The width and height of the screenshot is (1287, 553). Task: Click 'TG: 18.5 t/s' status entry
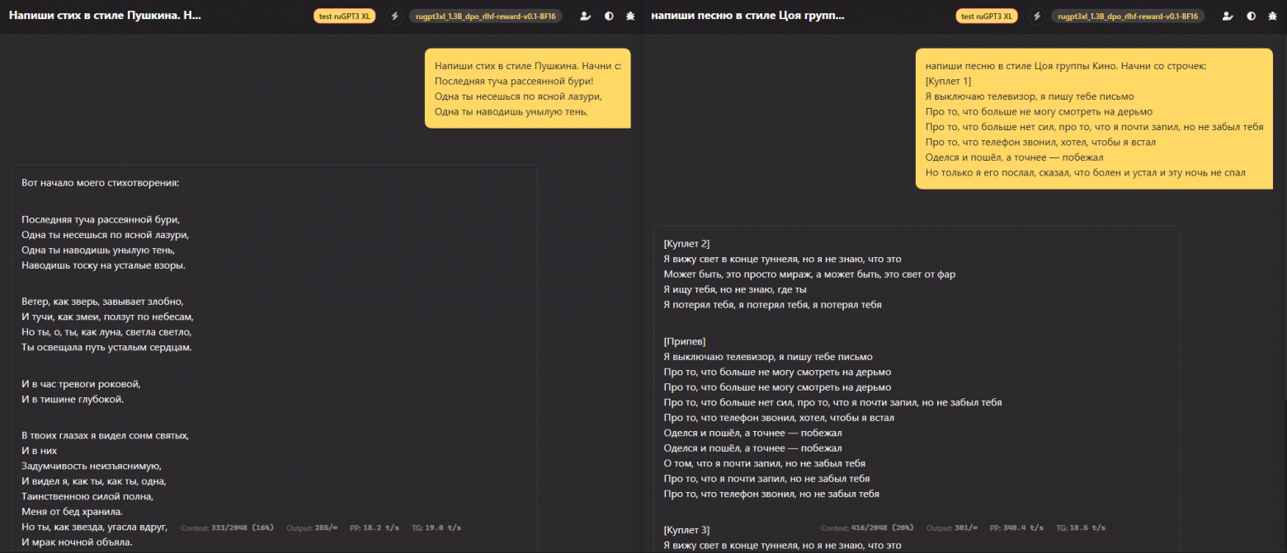coord(1082,527)
